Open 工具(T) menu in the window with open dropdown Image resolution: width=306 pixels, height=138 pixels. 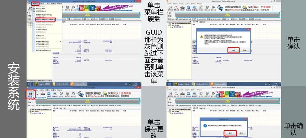click(47, 3)
